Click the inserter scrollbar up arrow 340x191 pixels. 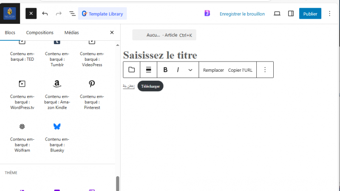click(x=118, y=45)
